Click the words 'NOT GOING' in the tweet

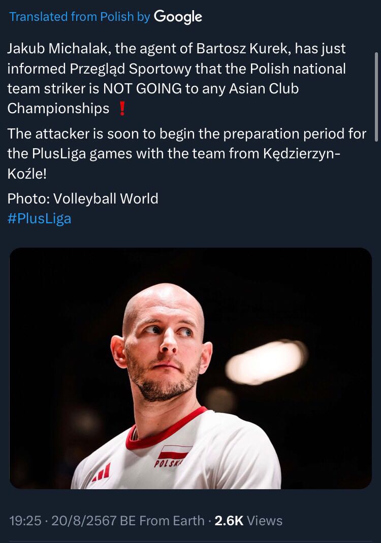click(x=142, y=89)
